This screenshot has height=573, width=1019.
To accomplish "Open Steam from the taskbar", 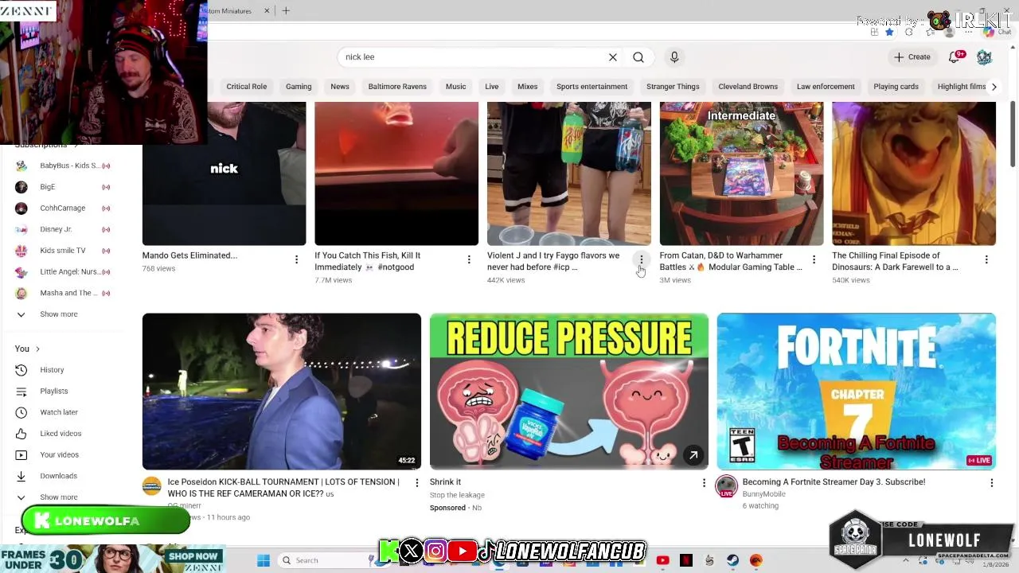I will tap(732, 560).
